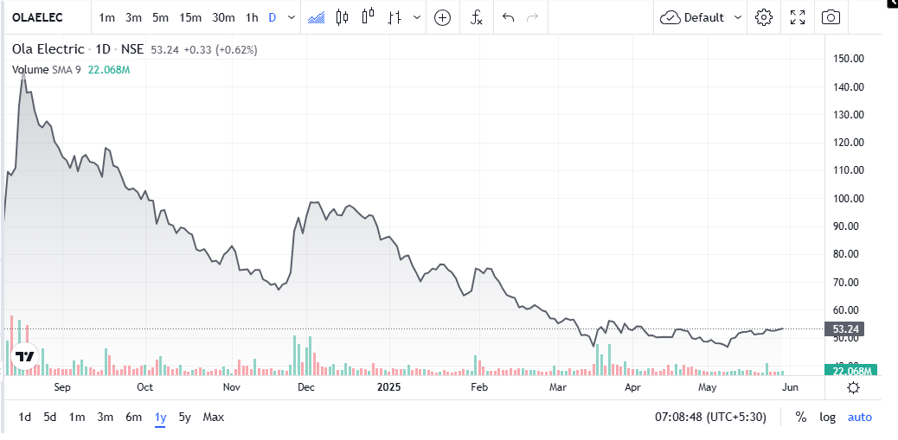The width and height of the screenshot is (898, 440).
Task: Click the TradingView logo on chart
Action: [24, 357]
